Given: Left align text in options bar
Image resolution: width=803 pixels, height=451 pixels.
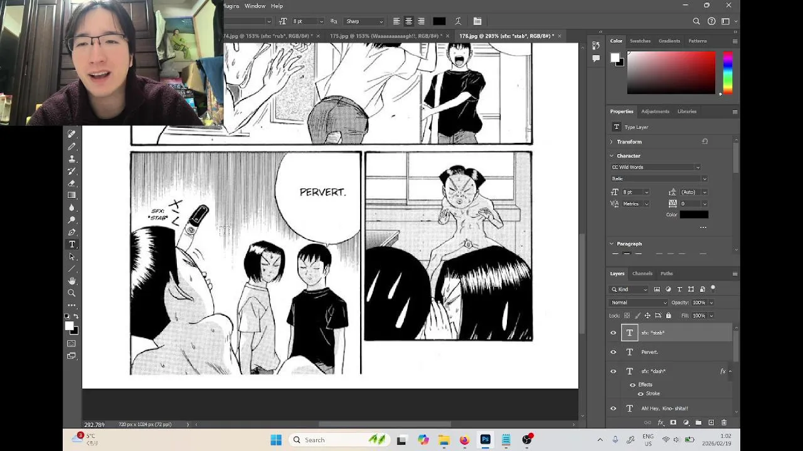Looking at the screenshot, I should click(x=396, y=21).
